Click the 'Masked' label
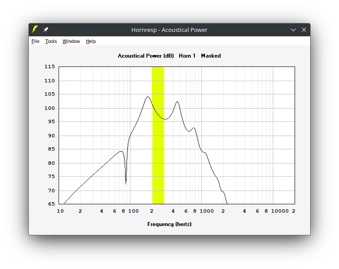This screenshot has height=269, width=339. (211, 56)
